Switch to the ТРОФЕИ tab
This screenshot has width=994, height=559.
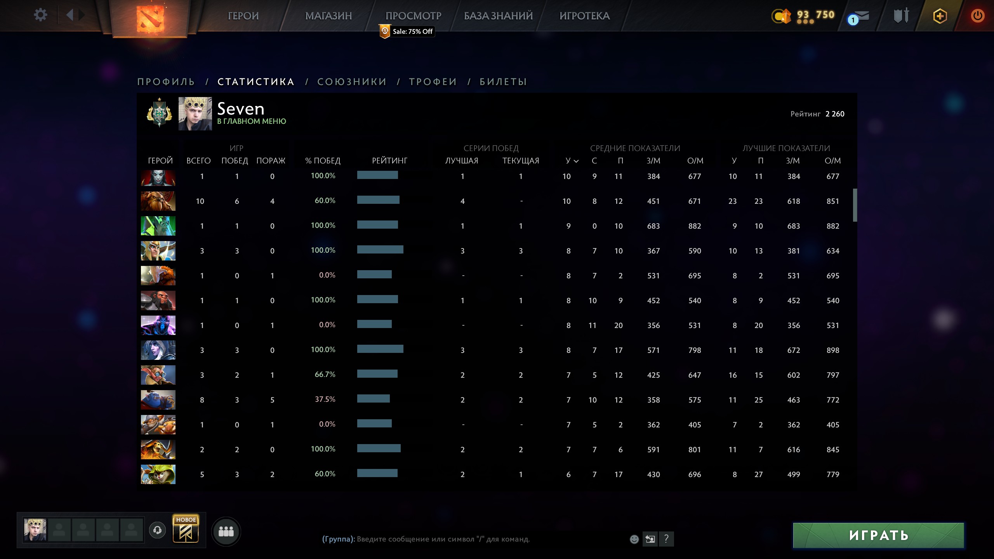click(433, 82)
